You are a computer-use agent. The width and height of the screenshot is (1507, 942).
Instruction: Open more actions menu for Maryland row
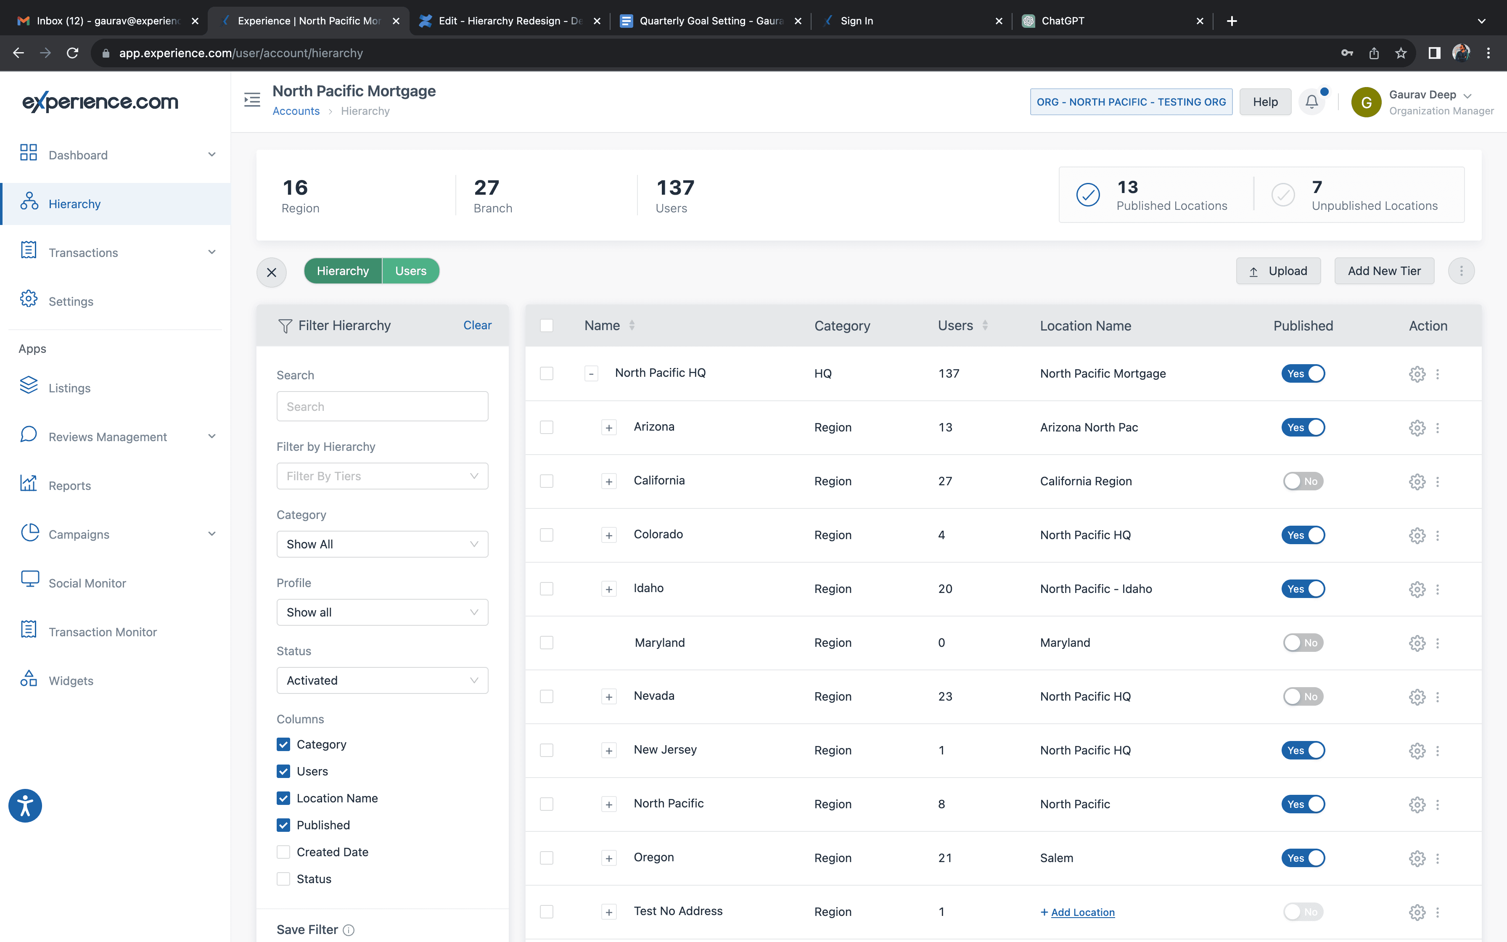click(1437, 643)
